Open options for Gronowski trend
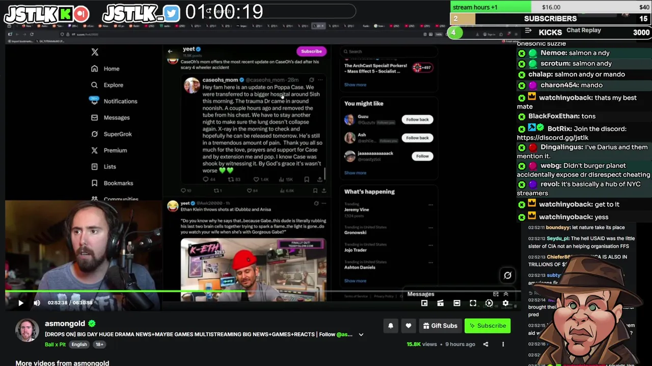 click(x=430, y=228)
